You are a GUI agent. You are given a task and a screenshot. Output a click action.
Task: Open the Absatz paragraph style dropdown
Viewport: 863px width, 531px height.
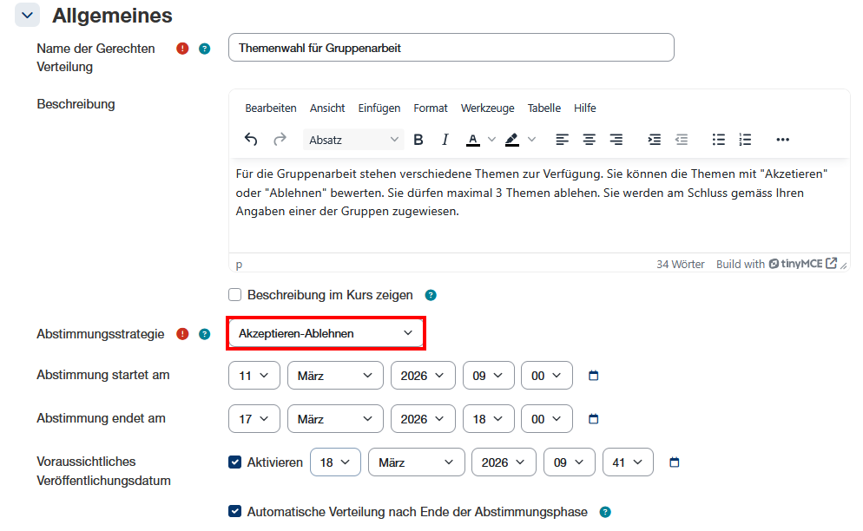coord(354,140)
